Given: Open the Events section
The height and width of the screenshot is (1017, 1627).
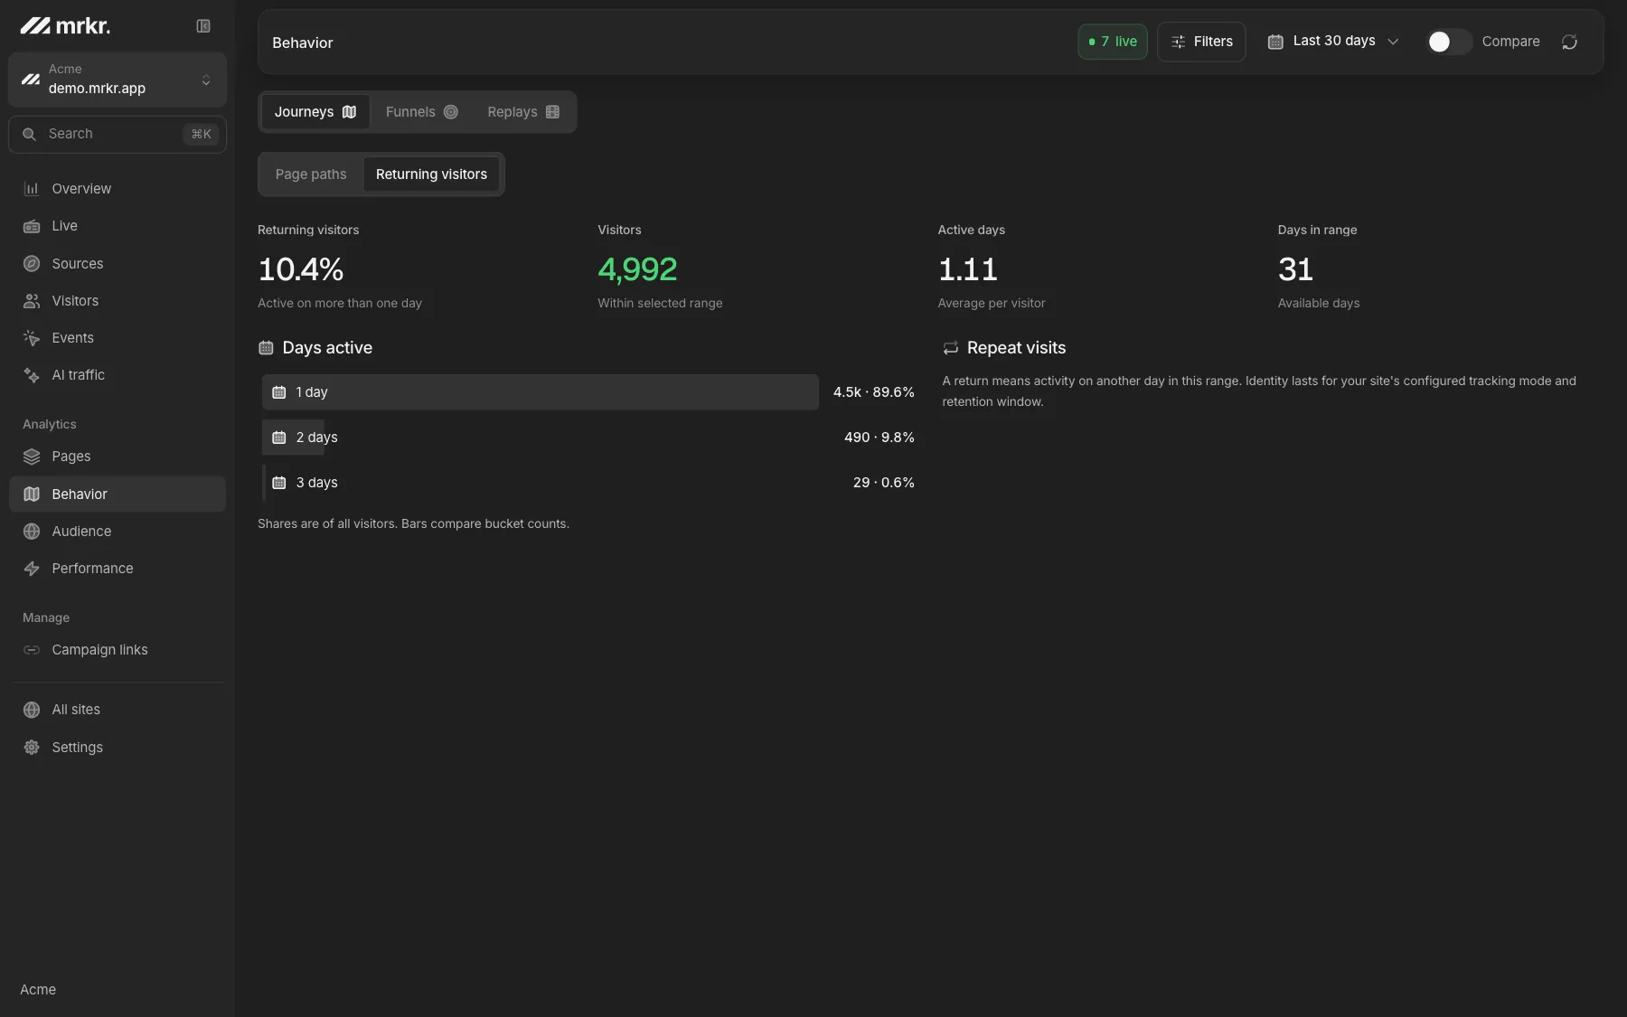Looking at the screenshot, I should (x=118, y=338).
